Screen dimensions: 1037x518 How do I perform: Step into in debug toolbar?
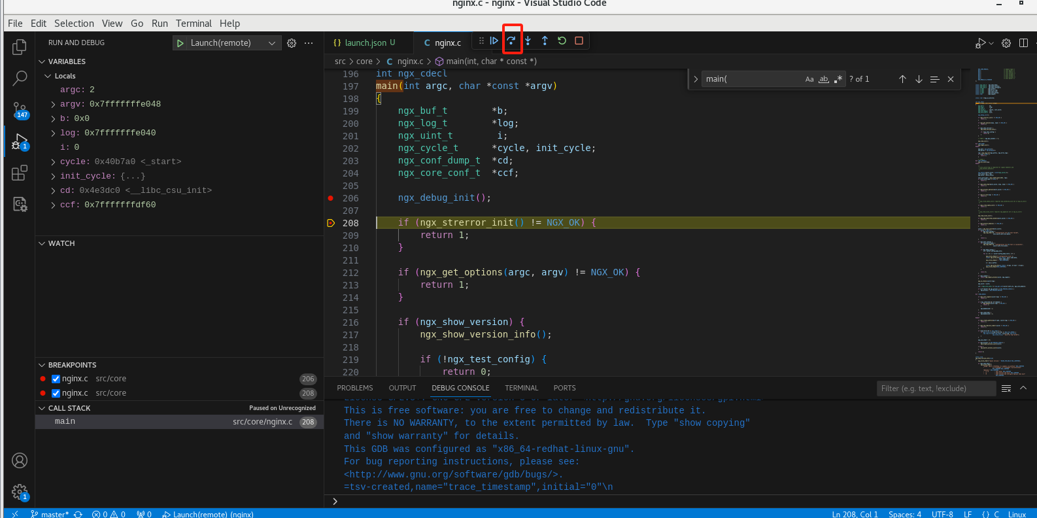click(x=528, y=41)
